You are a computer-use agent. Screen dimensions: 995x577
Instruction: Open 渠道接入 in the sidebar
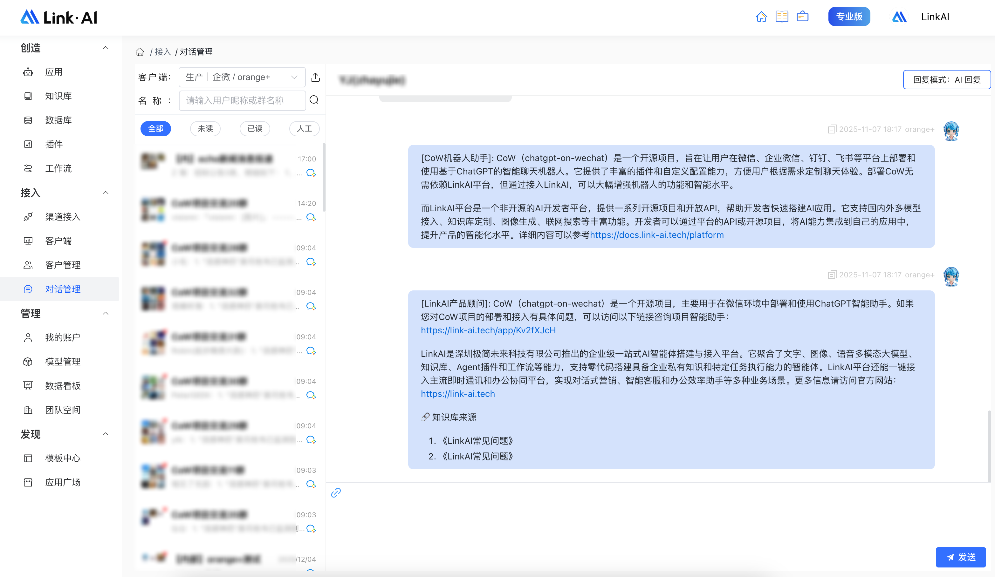point(62,217)
